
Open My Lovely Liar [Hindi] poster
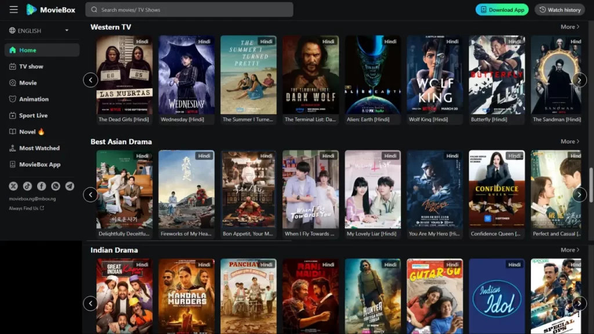[373, 190]
